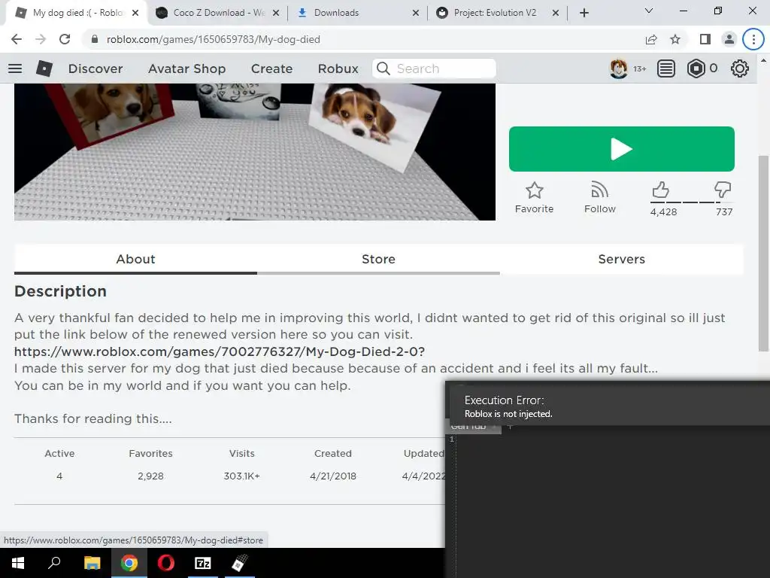Click the browser address bar URL

pyautogui.click(x=213, y=39)
